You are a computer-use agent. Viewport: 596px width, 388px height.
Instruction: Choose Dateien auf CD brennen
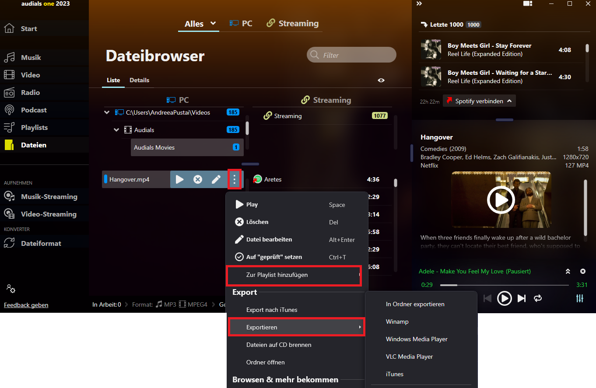coord(297,345)
